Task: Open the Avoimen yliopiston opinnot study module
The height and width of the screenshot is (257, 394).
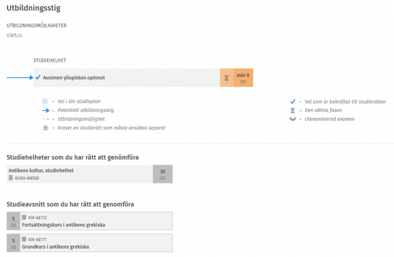Action: coord(74,78)
